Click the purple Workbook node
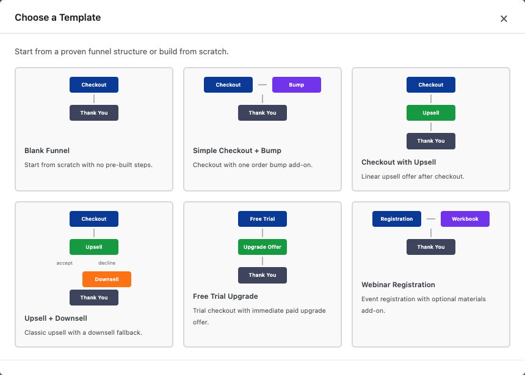Viewport: 525px width, 375px height. click(465, 219)
